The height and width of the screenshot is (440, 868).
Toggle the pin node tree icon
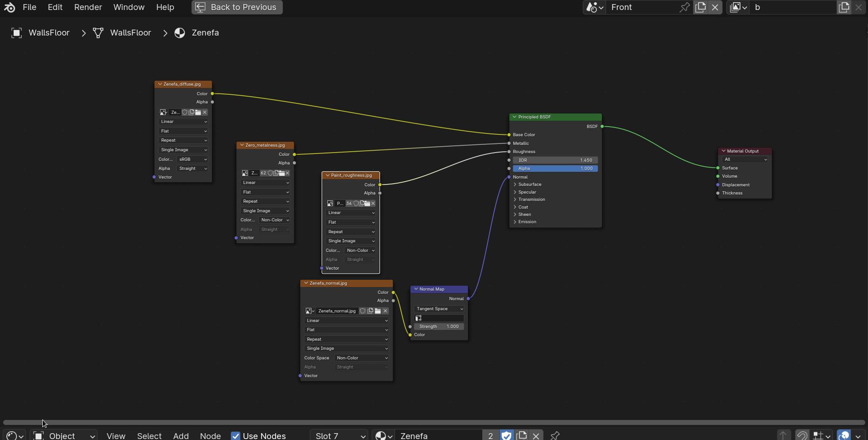click(x=555, y=435)
